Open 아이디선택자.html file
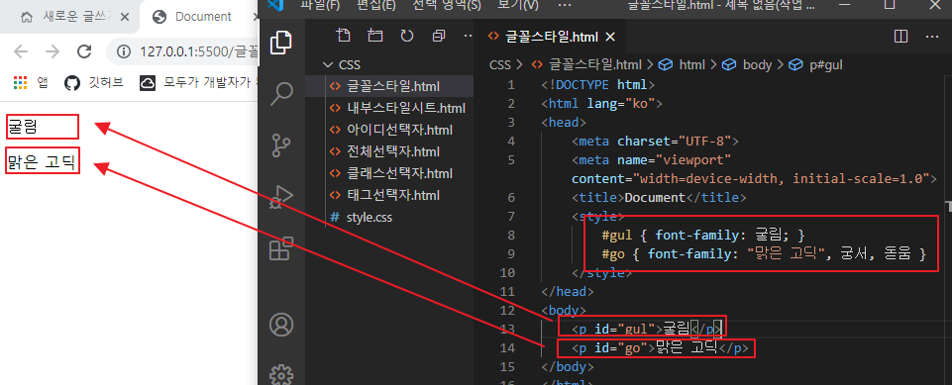Image resolution: width=952 pixels, height=385 pixels. coord(389,130)
